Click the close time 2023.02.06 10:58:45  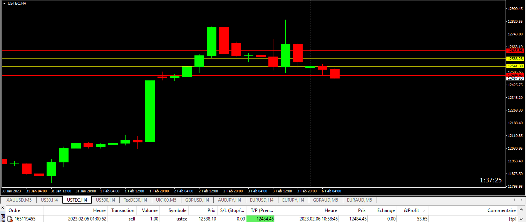319,219
